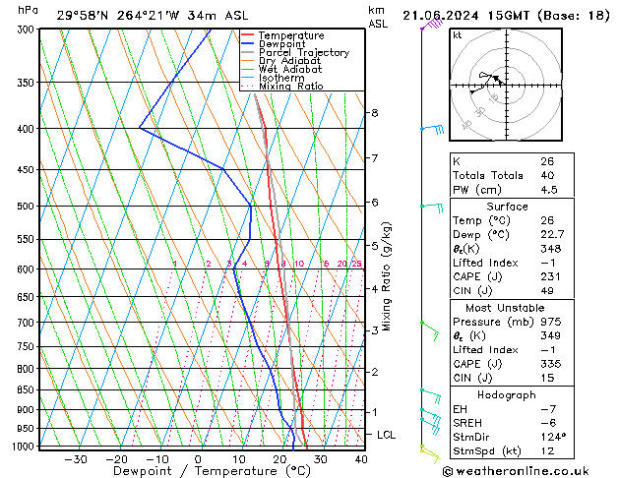
Task: Click the station coordinates 29°58'N 264°21'W
Action: click(x=118, y=16)
